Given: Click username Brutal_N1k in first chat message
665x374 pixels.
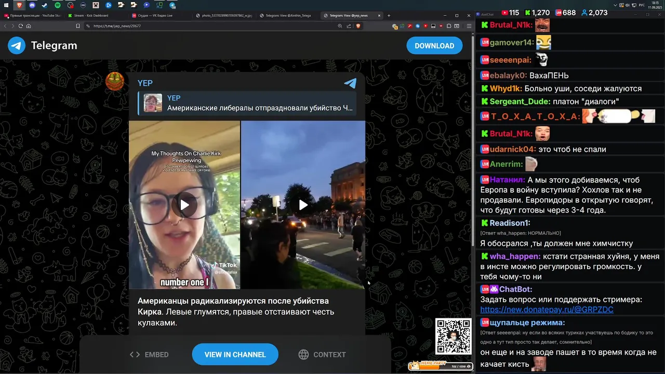Looking at the screenshot, I should click(x=511, y=25).
